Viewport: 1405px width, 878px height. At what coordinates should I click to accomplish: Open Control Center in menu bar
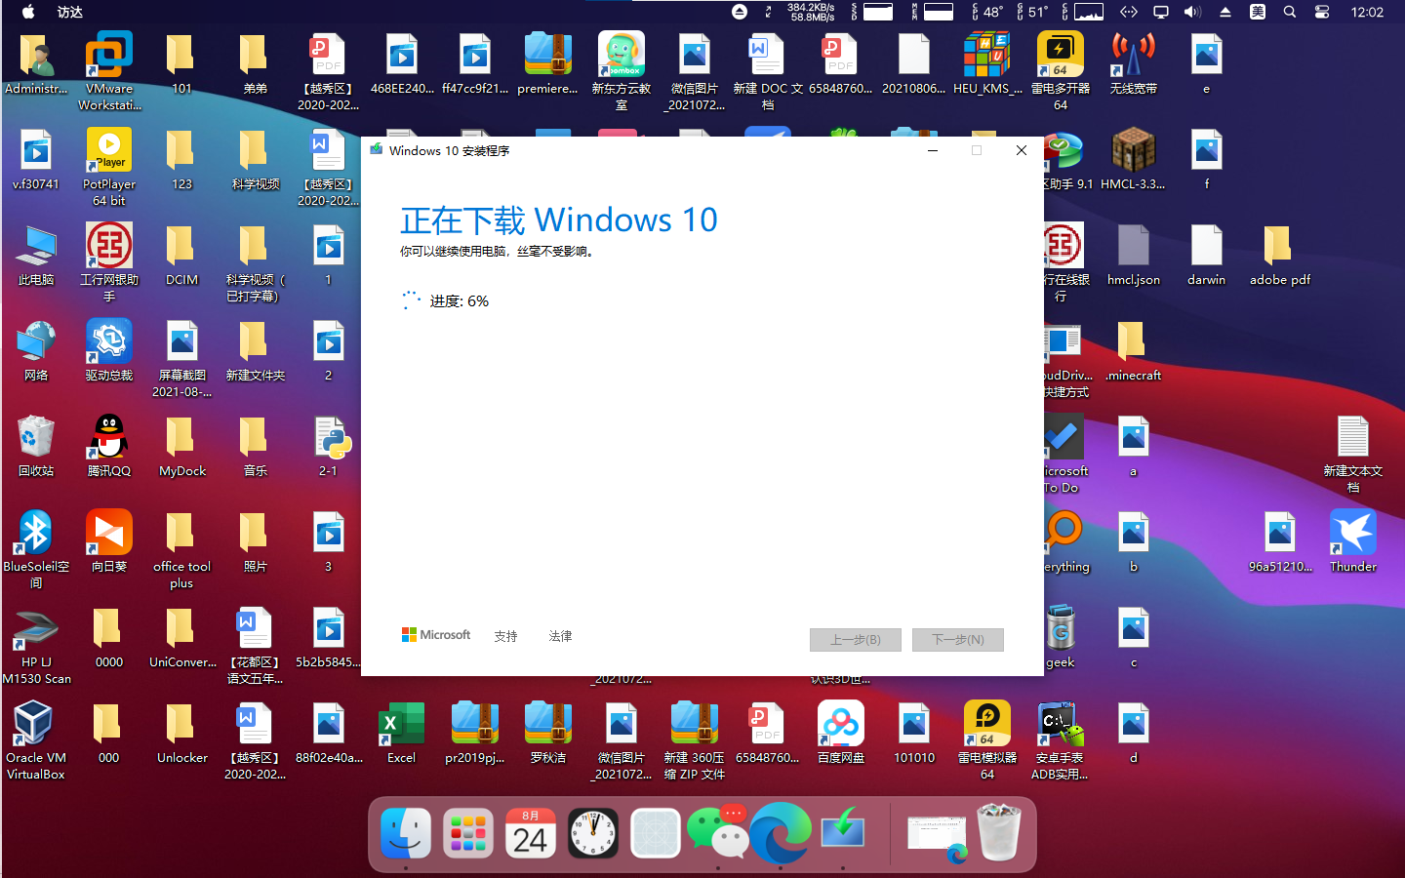pyautogui.click(x=1322, y=12)
